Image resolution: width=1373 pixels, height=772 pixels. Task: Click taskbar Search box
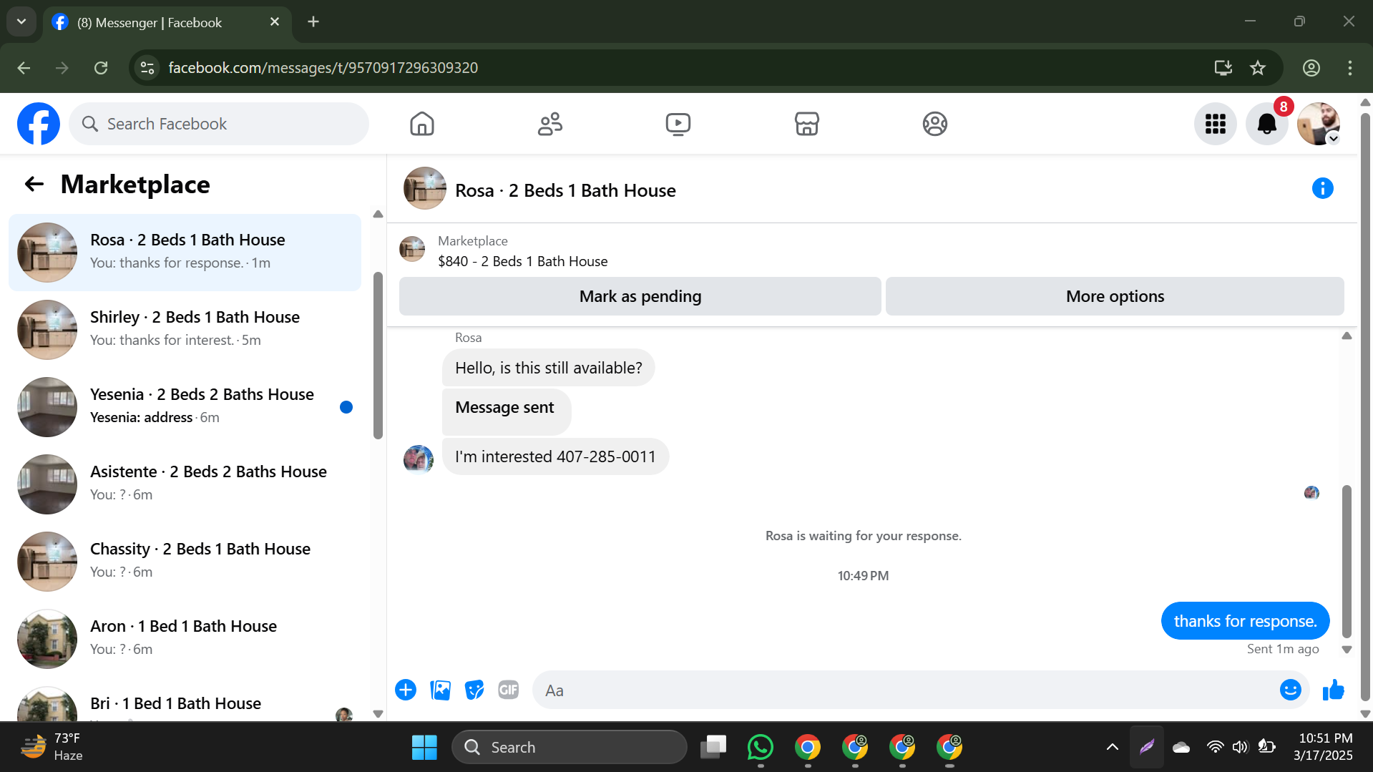(x=570, y=747)
